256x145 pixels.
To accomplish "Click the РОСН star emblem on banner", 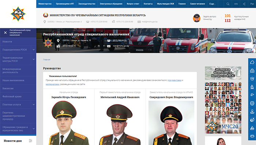I will [x=48, y=43].
